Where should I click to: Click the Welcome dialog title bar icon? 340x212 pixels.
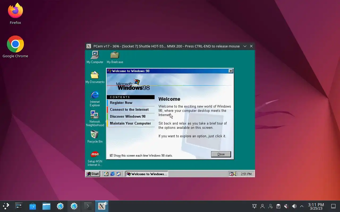(109, 71)
